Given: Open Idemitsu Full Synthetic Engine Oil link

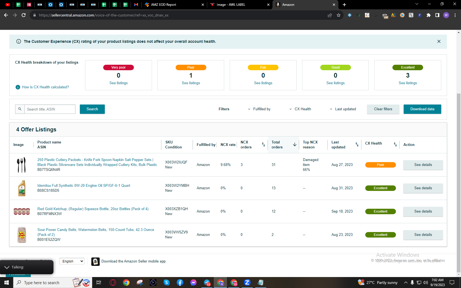Looking at the screenshot, I should click(84, 186).
